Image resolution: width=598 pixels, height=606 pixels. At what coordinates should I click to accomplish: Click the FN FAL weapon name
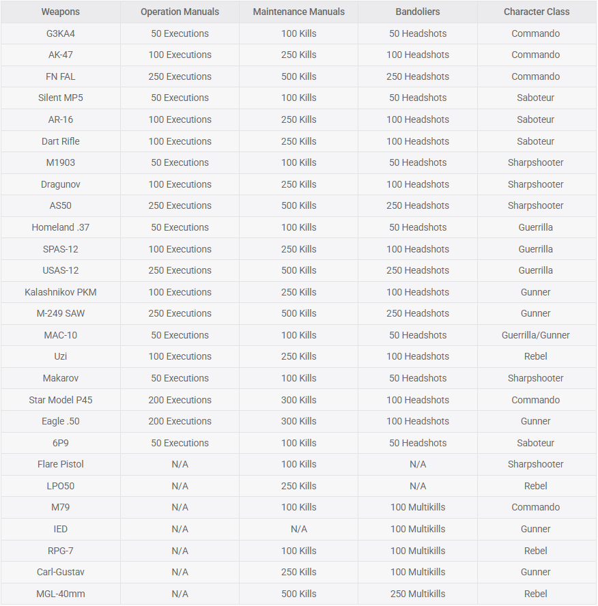(x=60, y=76)
